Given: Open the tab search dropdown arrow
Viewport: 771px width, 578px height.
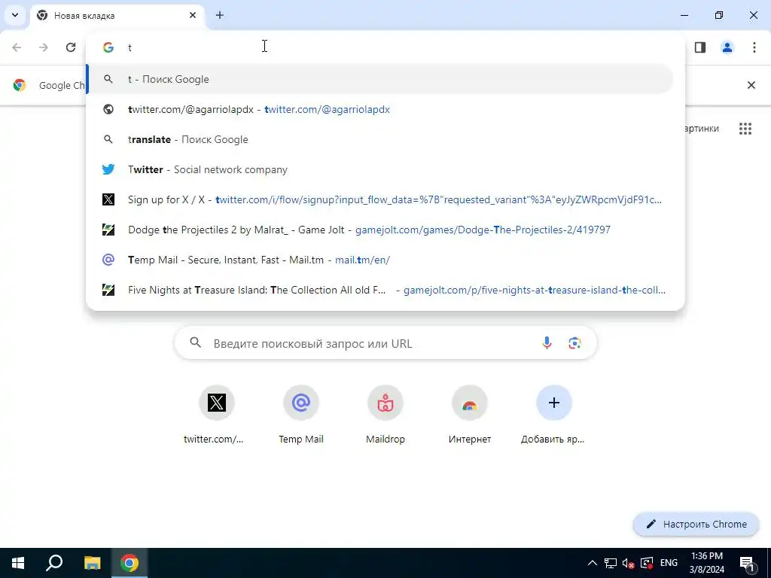Looking at the screenshot, I should pos(15,15).
